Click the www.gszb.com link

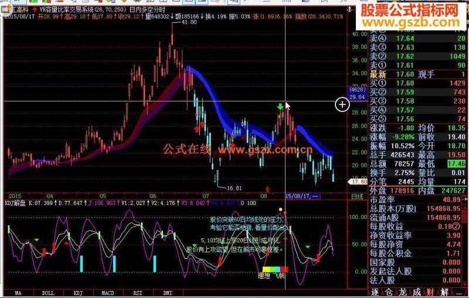point(411,22)
